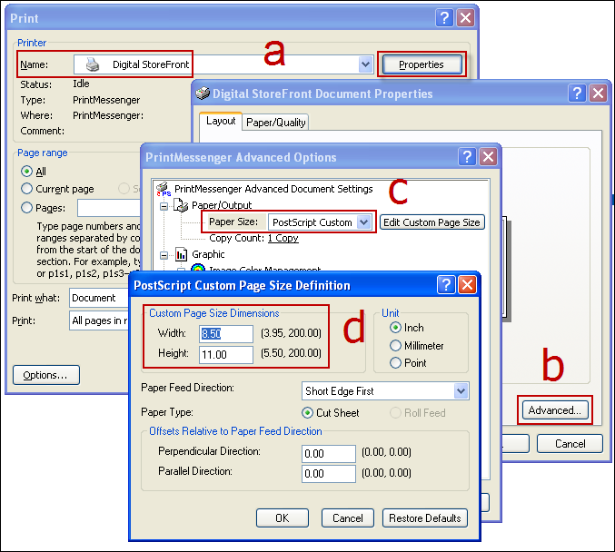Viewport: 615px width, 552px height.
Task: Choose Inch as the unit
Action: point(395,328)
